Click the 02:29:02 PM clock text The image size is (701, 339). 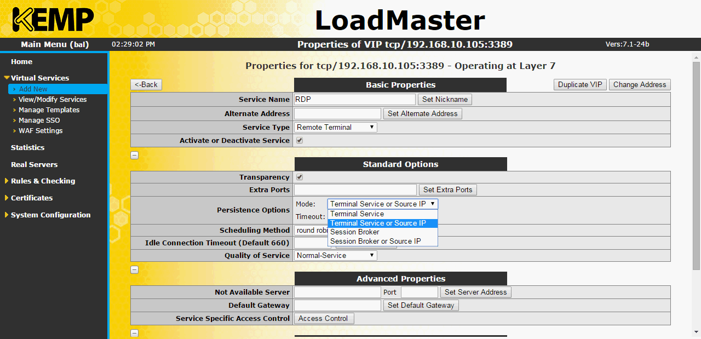(x=133, y=44)
